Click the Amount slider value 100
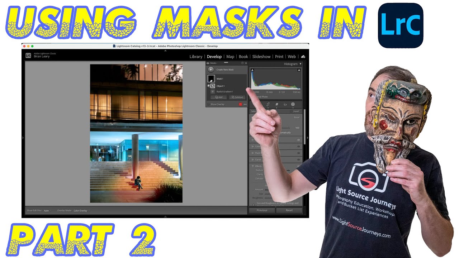This screenshot has height=258, width=459. coord(297,128)
